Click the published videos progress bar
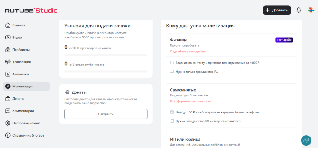 [x=106, y=72]
